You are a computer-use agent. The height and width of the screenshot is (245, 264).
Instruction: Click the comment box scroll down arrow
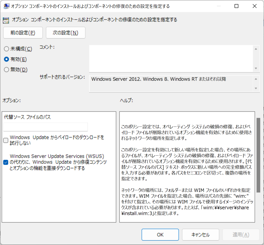tap(256, 68)
